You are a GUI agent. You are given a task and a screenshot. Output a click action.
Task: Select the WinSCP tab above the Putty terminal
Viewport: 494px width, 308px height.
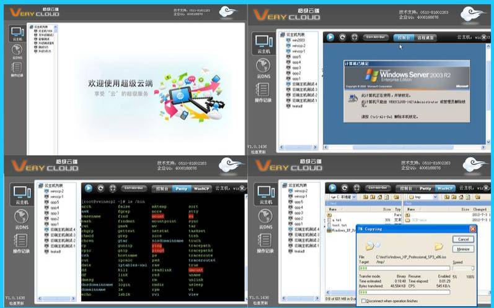click(201, 189)
